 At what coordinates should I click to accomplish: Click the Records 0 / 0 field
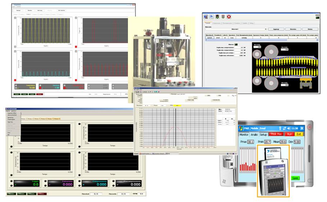coord(124,194)
